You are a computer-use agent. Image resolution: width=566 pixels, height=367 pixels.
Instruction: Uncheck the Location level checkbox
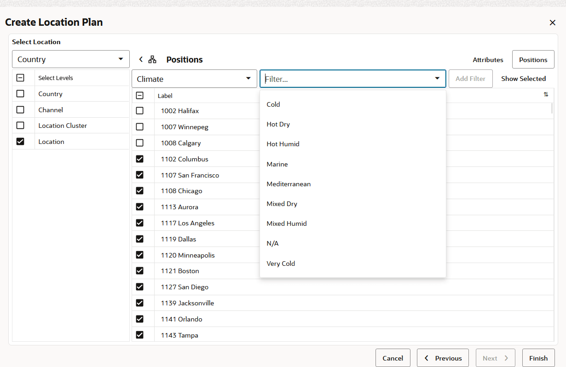tap(20, 142)
